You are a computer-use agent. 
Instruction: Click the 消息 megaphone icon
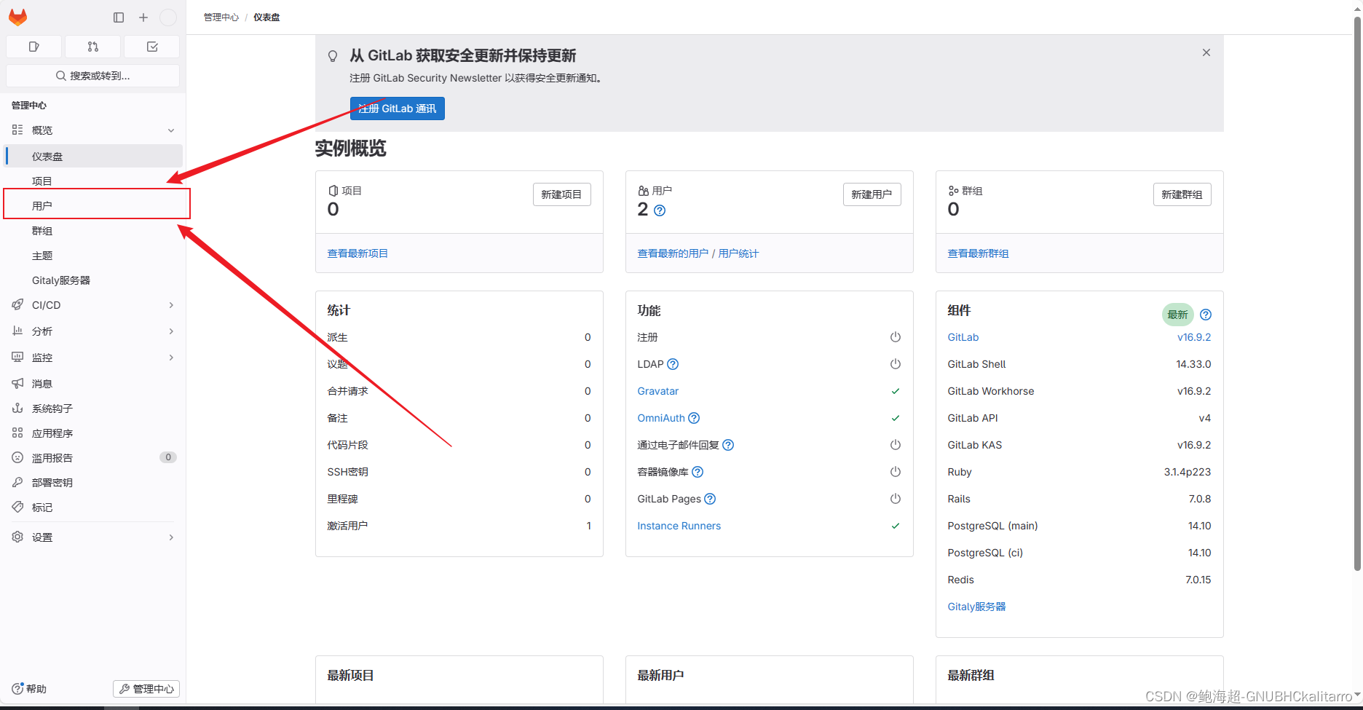17,383
